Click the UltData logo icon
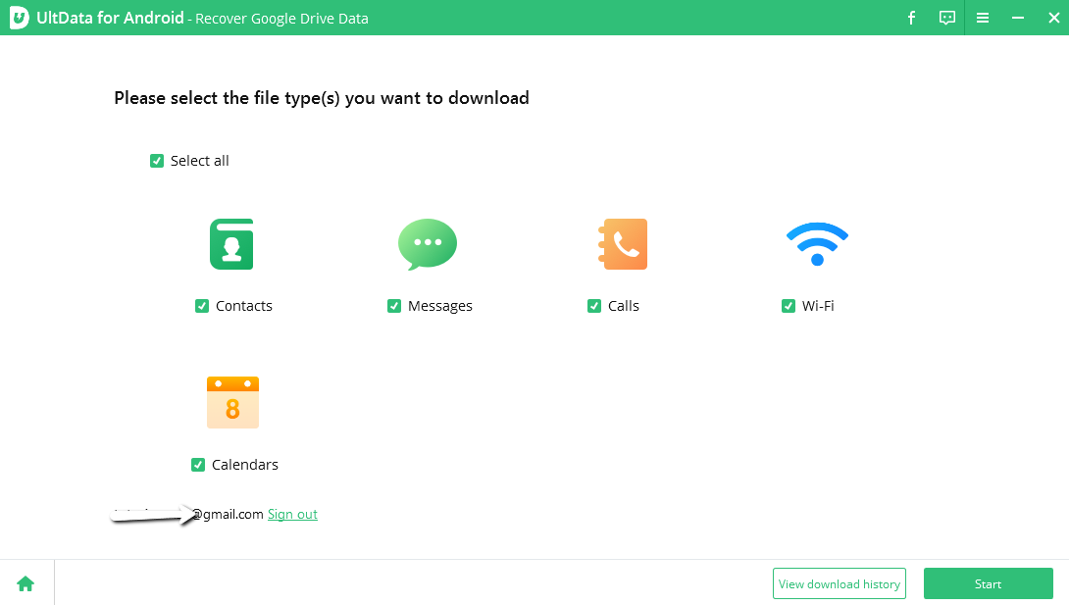Viewport: 1069px width, 605px height. (x=18, y=18)
